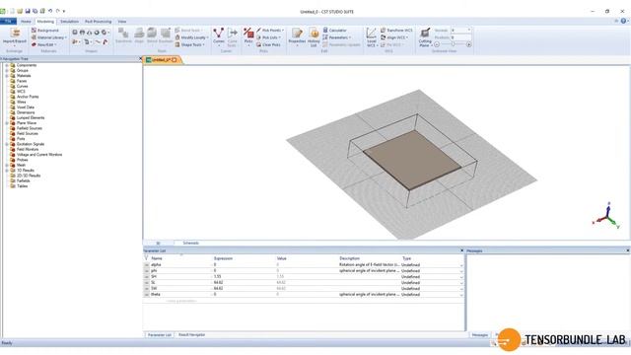Open the Material Library
631x355 pixels.
(x=48, y=37)
